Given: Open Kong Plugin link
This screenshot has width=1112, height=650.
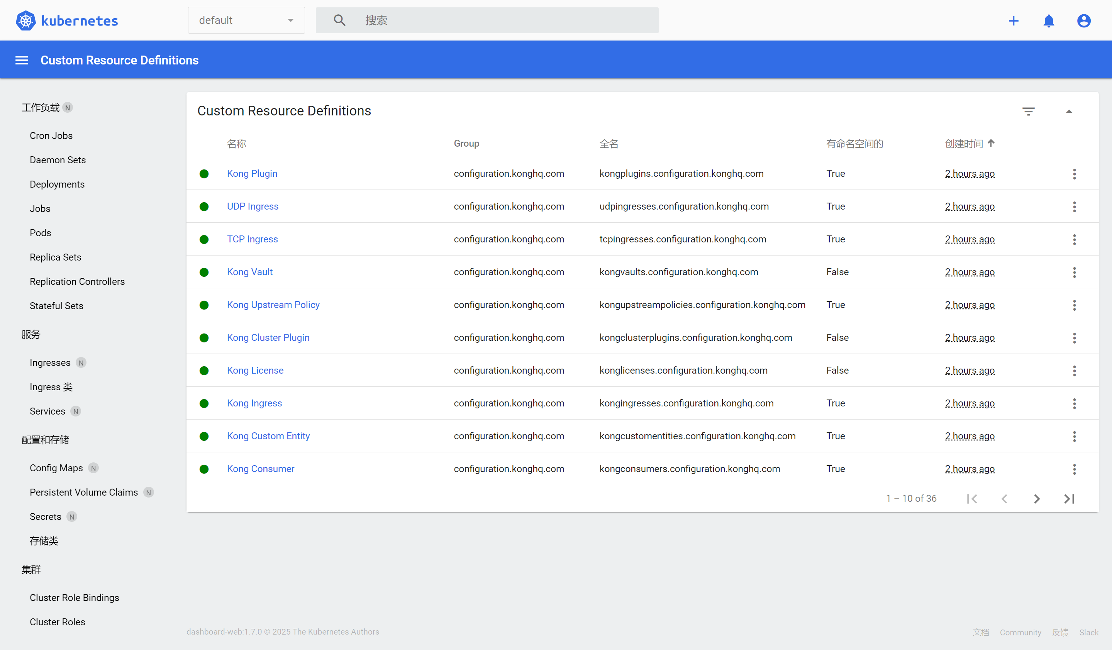Looking at the screenshot, I should 252,173.
